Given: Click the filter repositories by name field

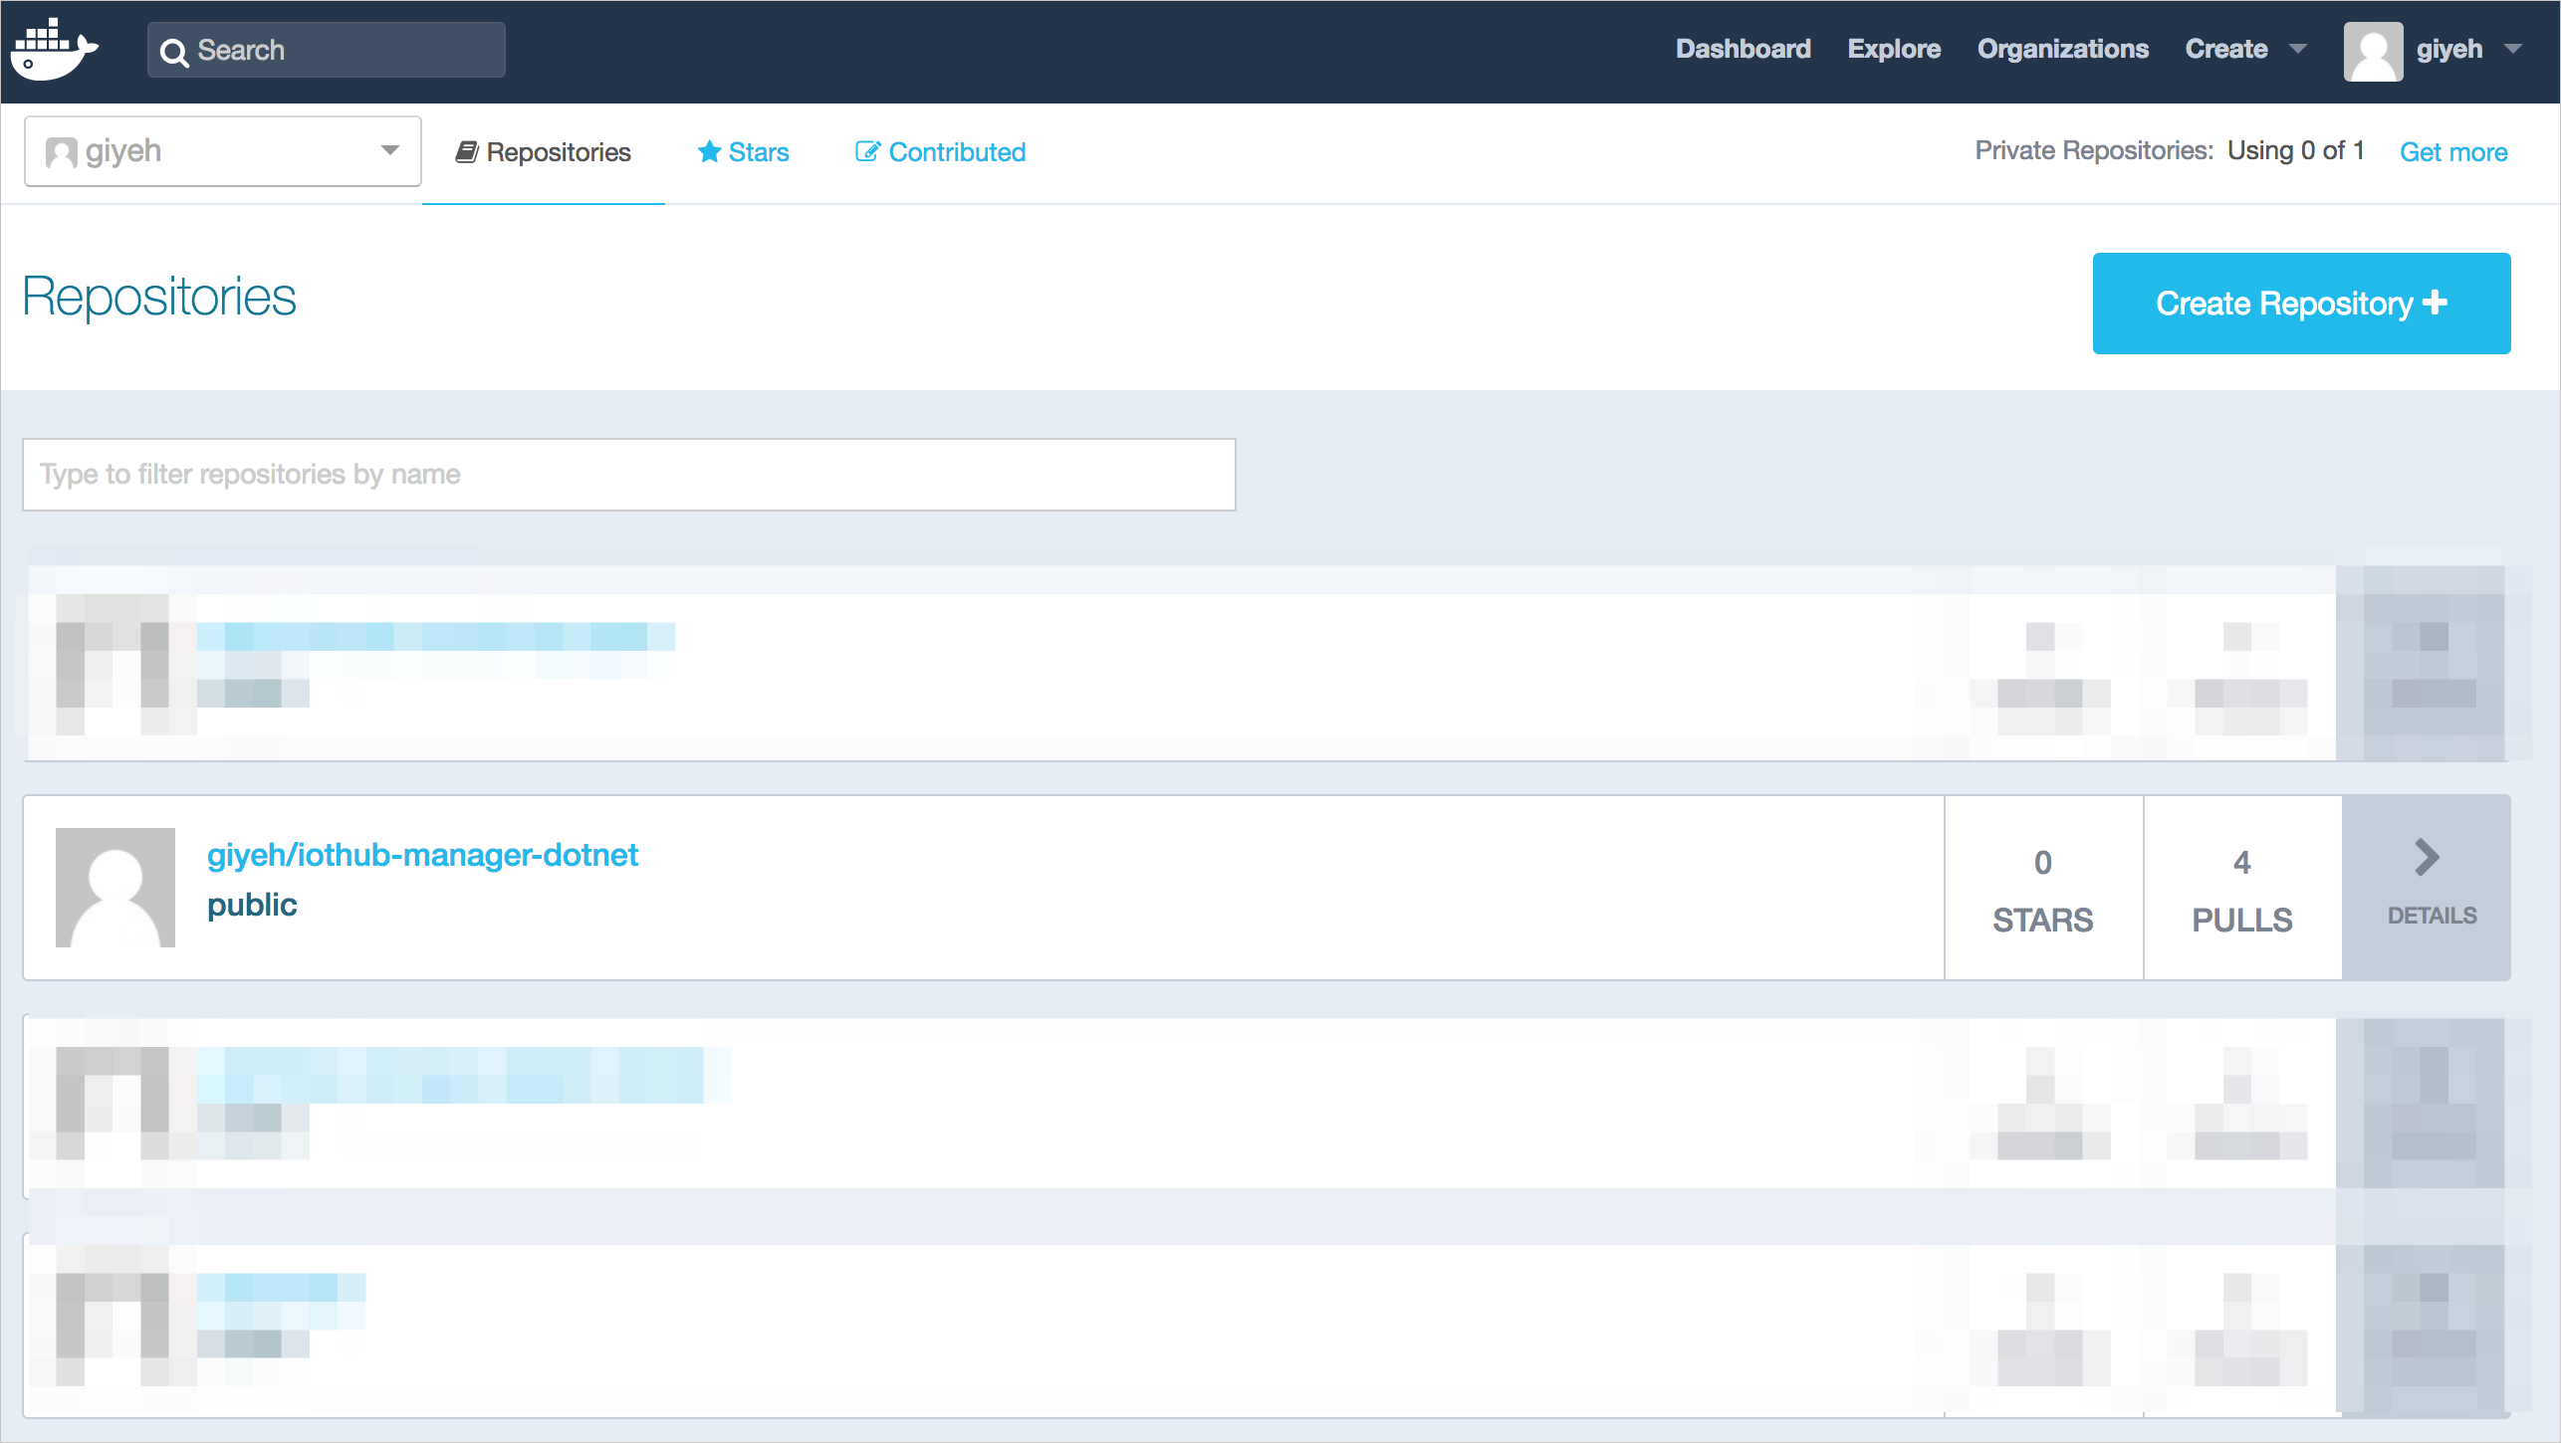Looking at the screenshot, I should (x=629, y=475).
